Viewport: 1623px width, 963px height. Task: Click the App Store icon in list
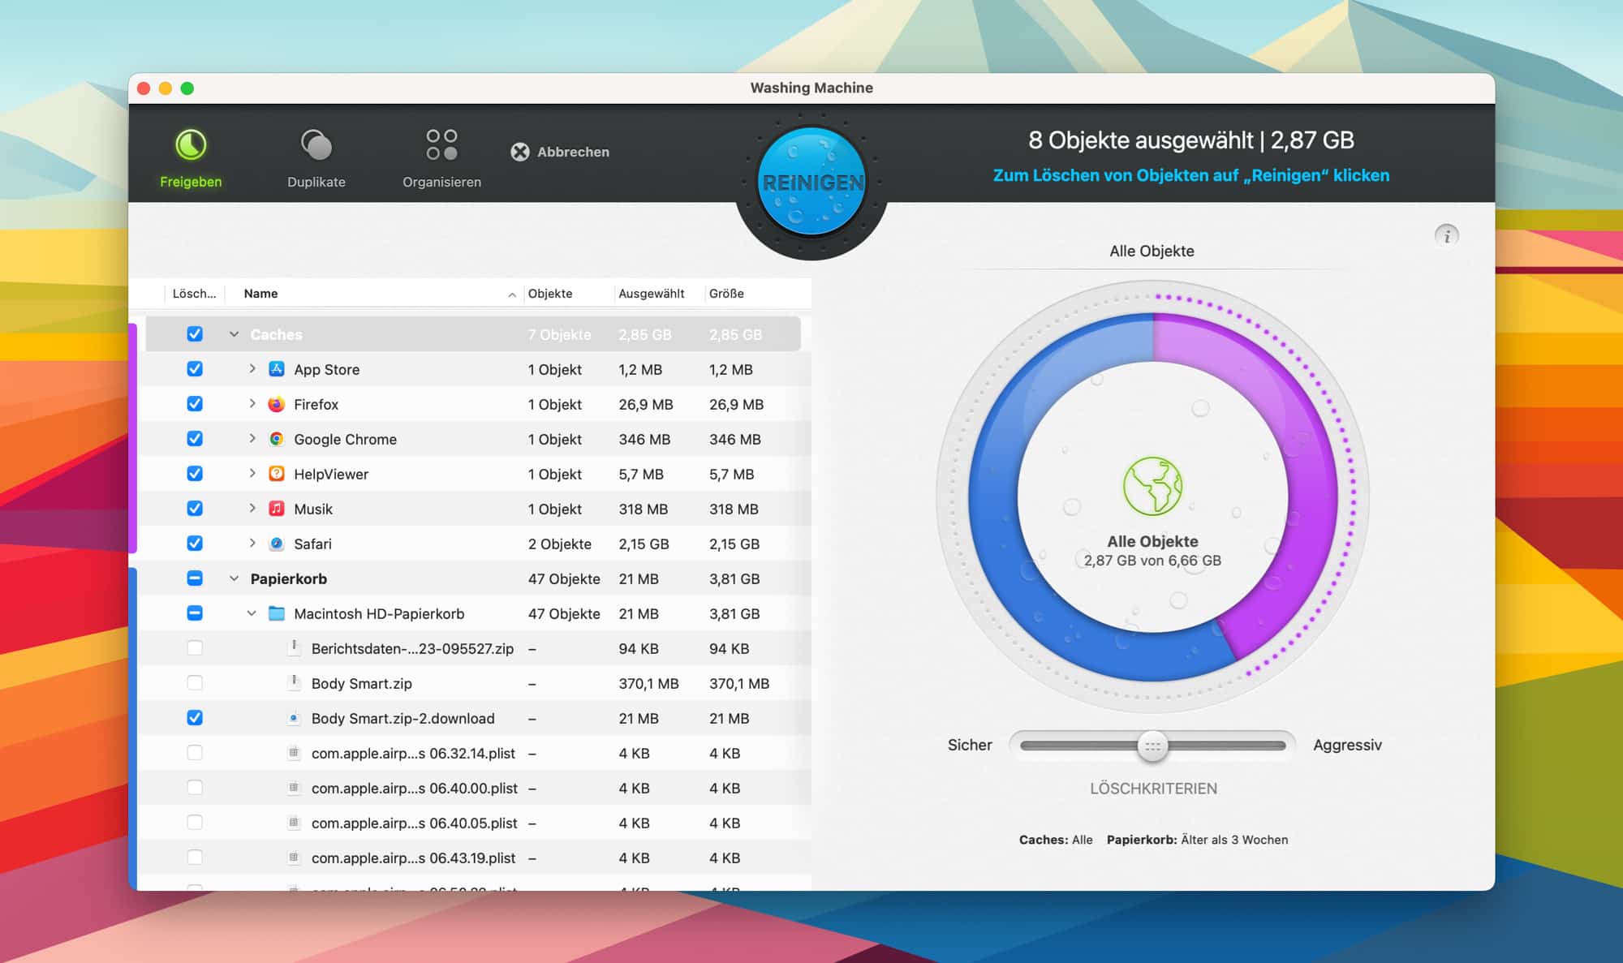tap(277, 369)
